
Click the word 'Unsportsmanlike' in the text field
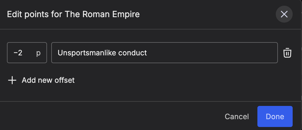pos(87,53)
